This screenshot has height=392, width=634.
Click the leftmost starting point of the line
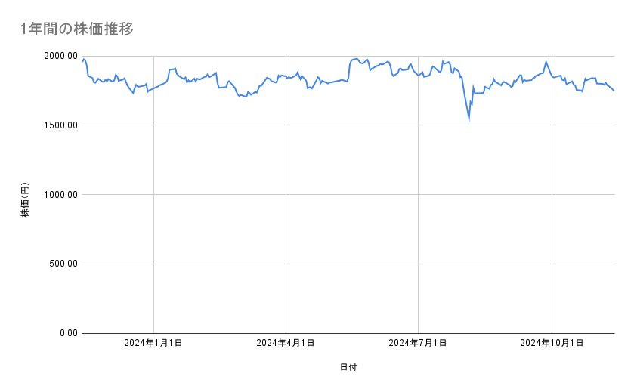point(82,62)
